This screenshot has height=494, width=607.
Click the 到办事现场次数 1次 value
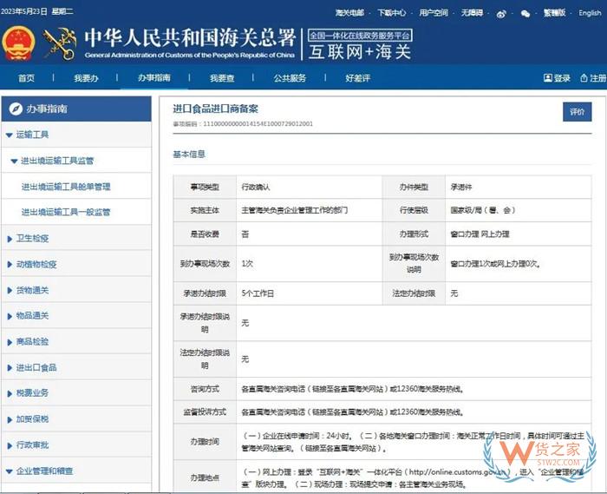tap(247, 264)
